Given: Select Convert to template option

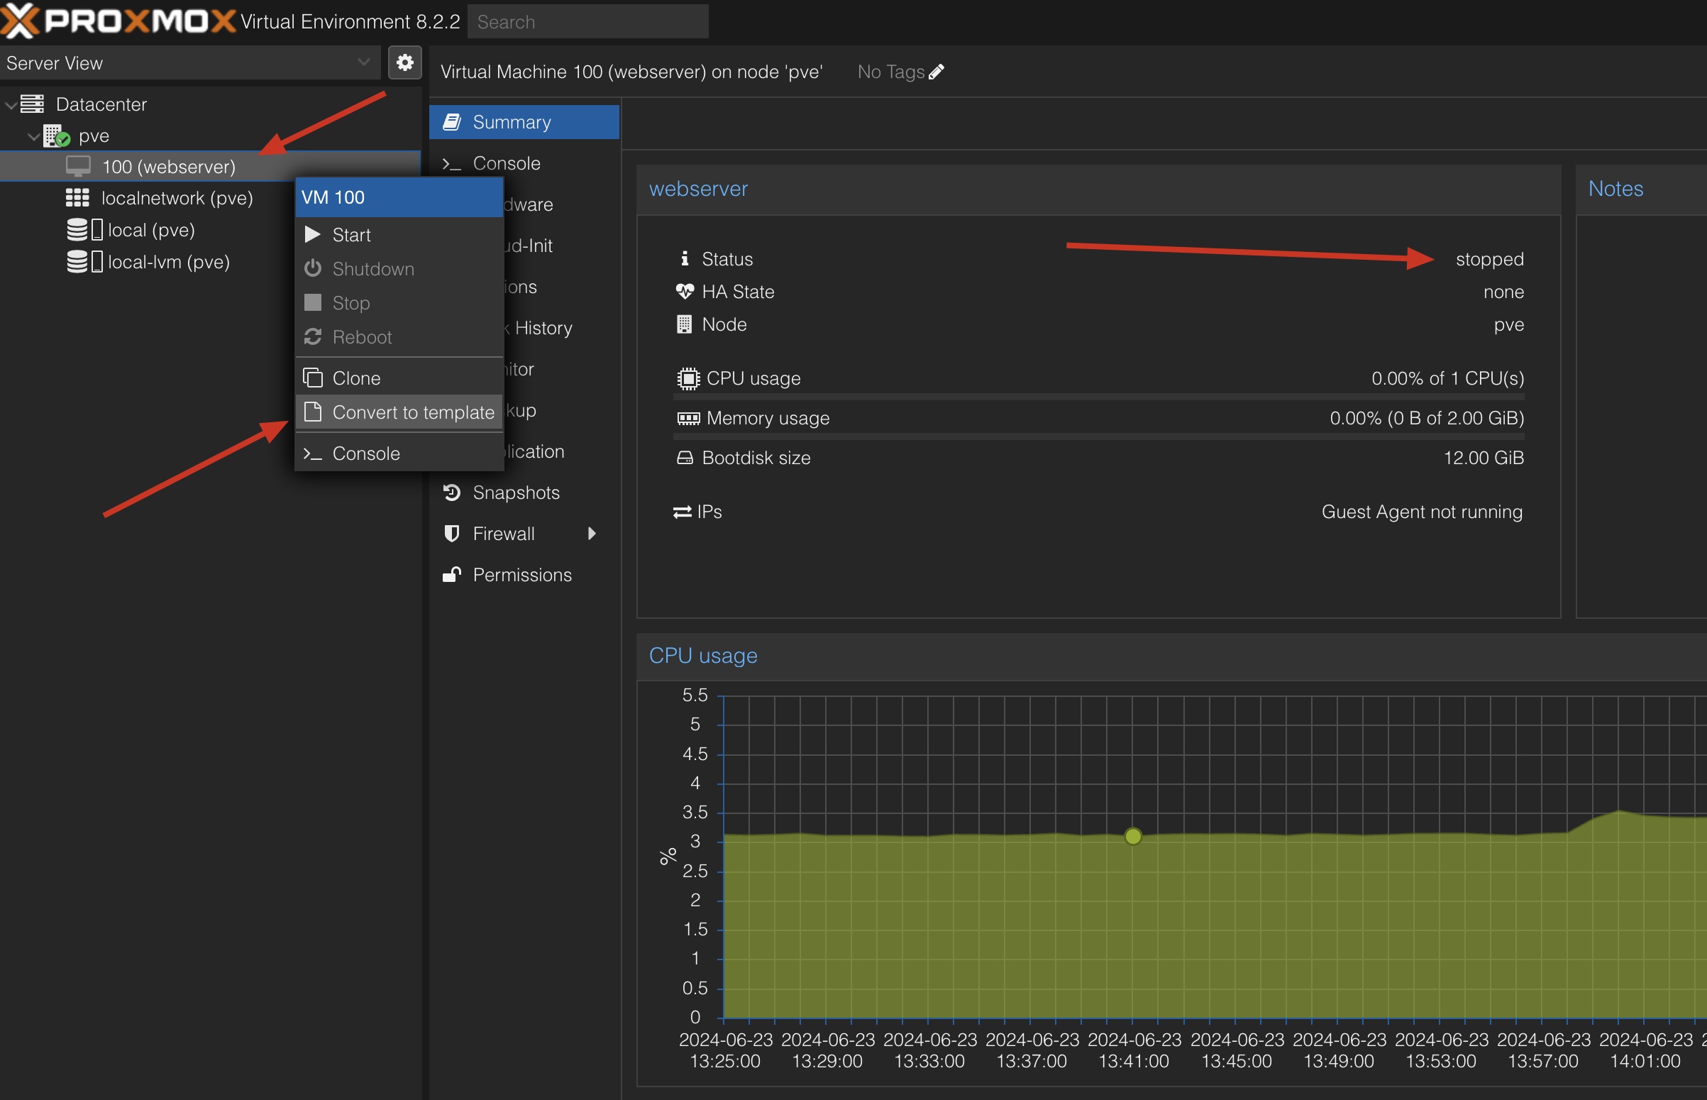Looking at the screenshot, I should tap(398, 411).
